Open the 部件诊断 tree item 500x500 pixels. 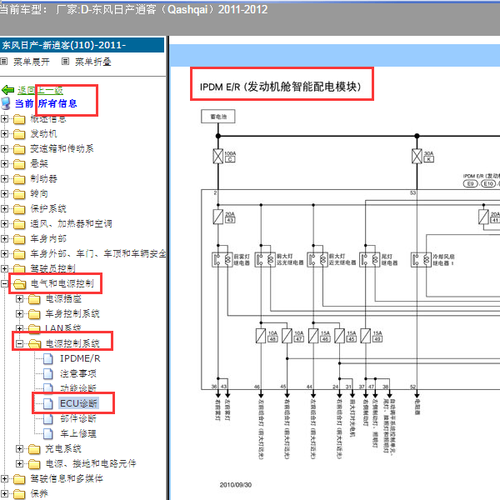click(78, 418)
